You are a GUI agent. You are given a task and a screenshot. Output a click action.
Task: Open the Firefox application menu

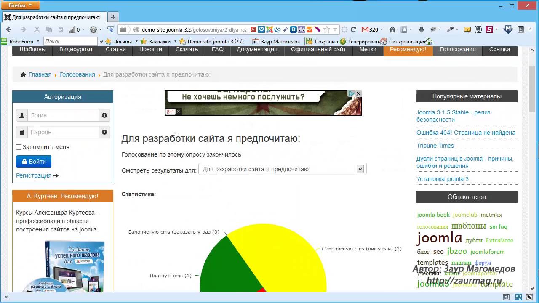click(x=21, y=5)
